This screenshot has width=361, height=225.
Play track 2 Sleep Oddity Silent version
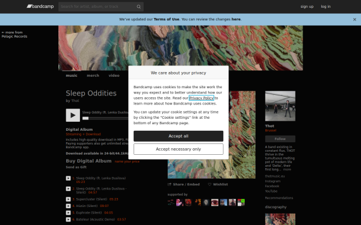coord(68,189)
